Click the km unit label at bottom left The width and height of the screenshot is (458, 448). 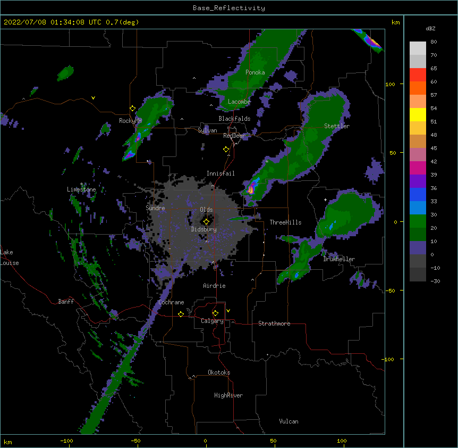click(x=8, y=442)
